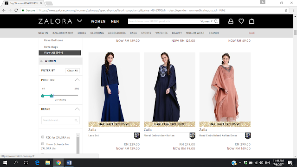The image size is (297, 167).
Task: Click the brand search magnifier icon
Action: (x=76, y=120)
